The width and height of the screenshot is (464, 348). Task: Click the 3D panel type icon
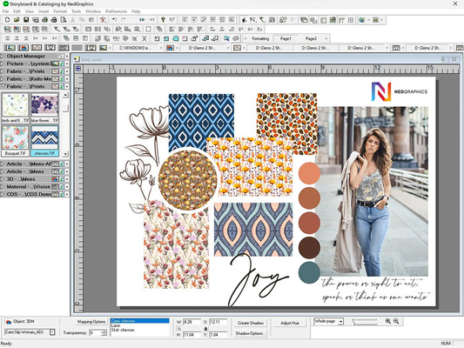coord(56,179)
